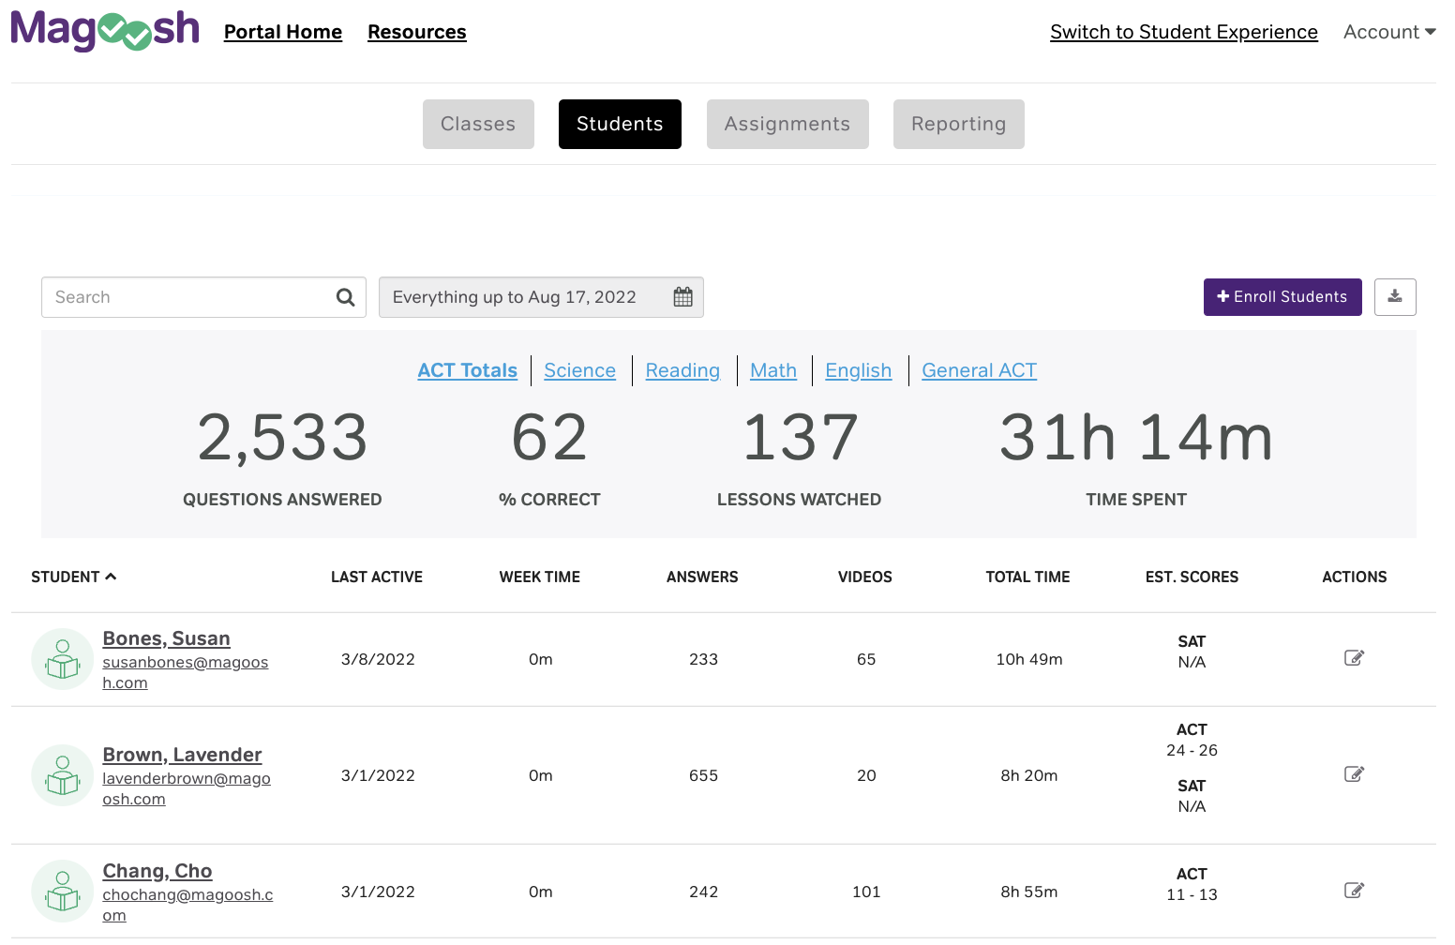Viewport: 1455px width, 945px height.
Task: Sort by Total Time column
Action: [1027, 577]
